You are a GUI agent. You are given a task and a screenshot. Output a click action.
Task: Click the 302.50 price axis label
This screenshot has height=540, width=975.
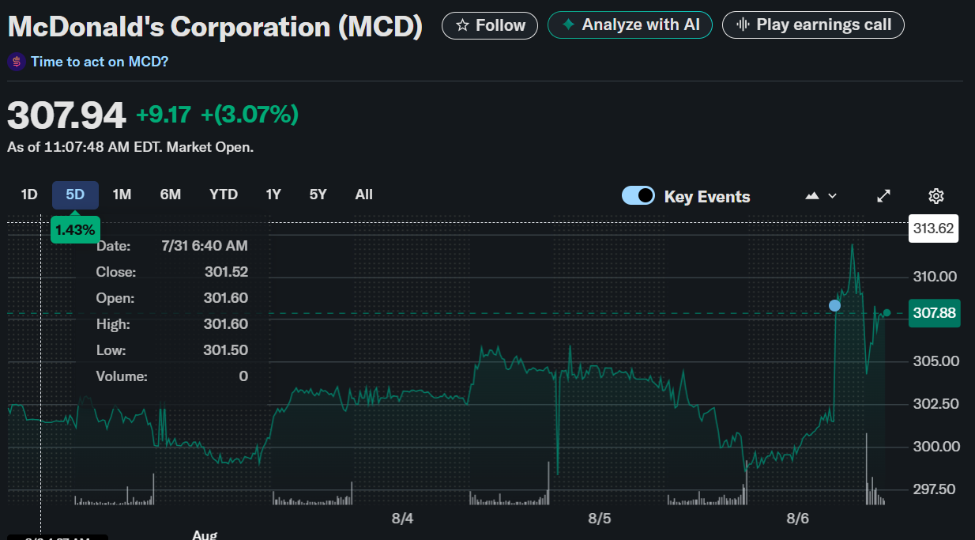(935, 404)
